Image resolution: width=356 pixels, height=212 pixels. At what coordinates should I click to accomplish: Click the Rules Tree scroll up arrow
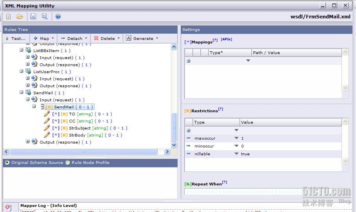pos(174,47)
